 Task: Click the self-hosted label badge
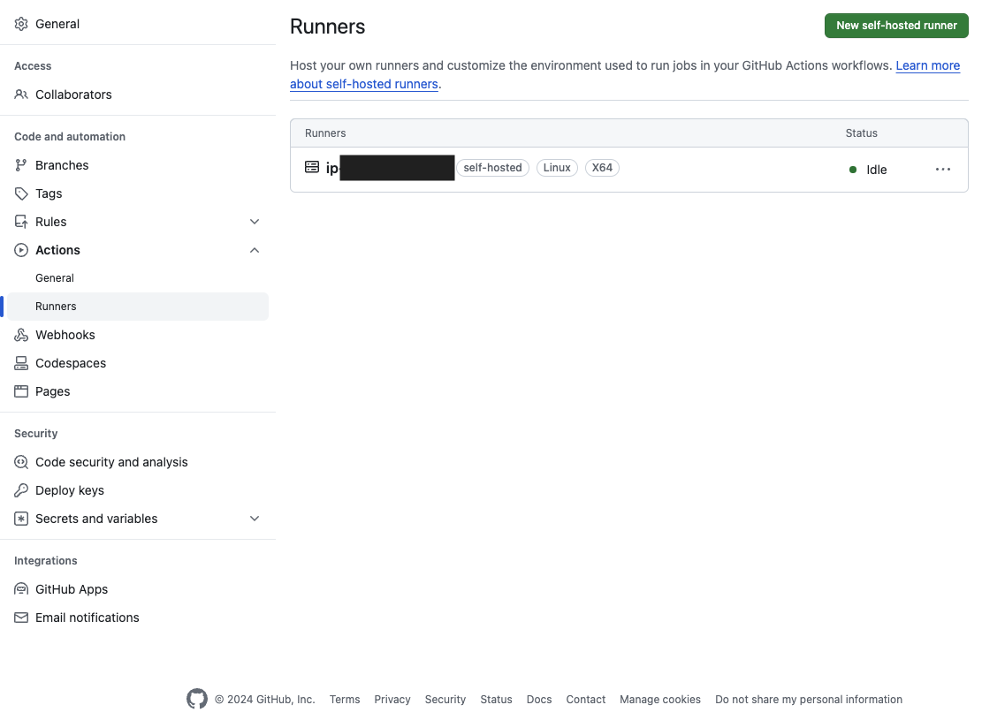pyautogui.click(x=492, y=168)
